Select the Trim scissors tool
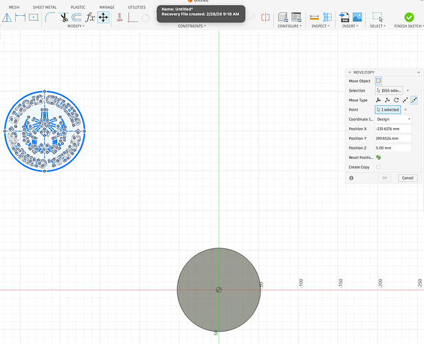Image resolution: width=424 pixels, height=344 pixels. (63, 18)
